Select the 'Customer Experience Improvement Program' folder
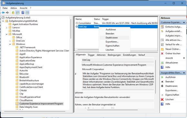 coord(41,104)
